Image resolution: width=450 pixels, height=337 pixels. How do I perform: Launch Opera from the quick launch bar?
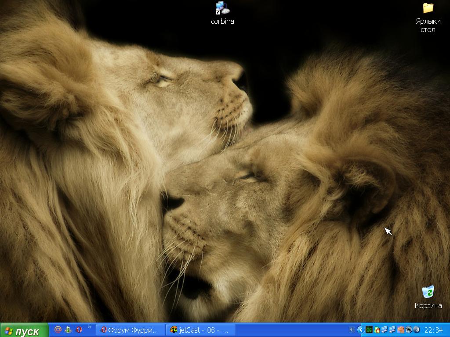pos(79,330)
